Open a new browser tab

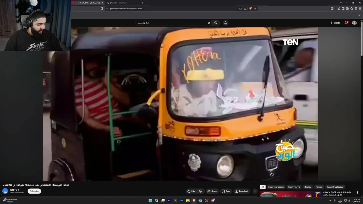point(142,3)
